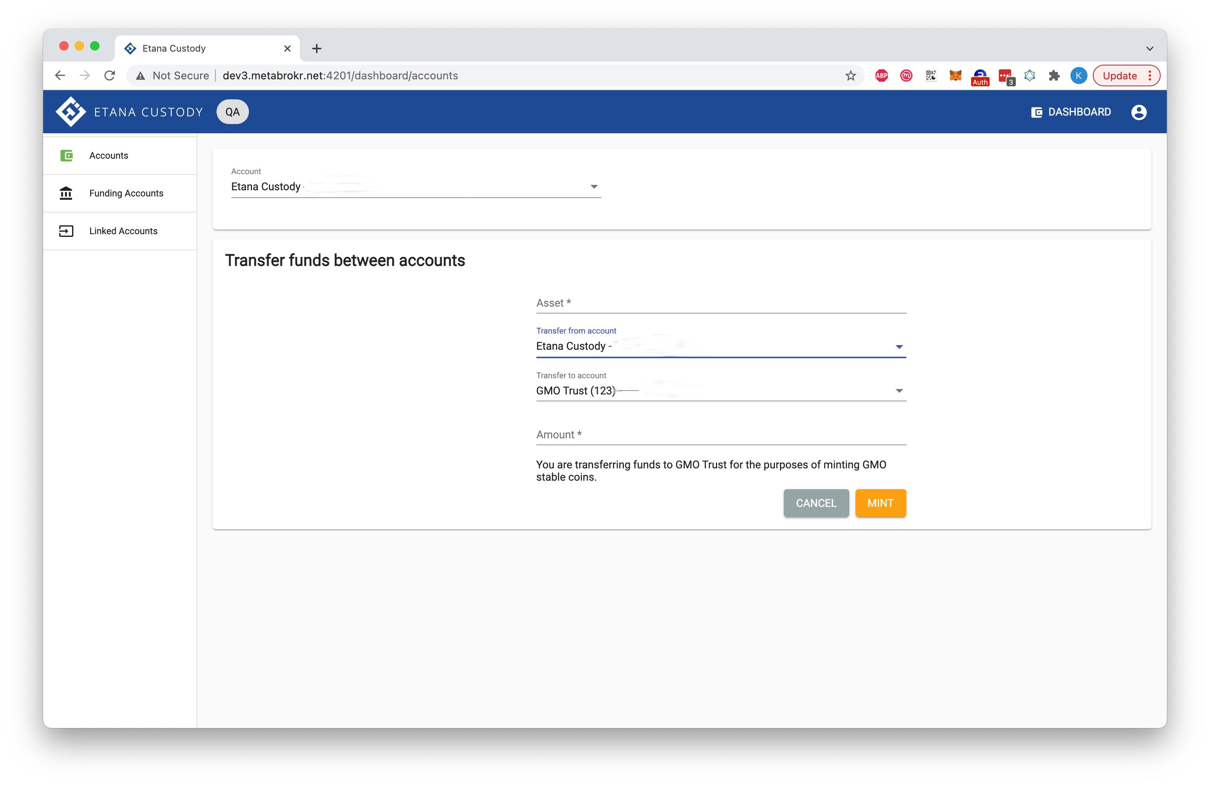
Task: Open Transfer from account dropdown
Action: [x=720, y=346]
